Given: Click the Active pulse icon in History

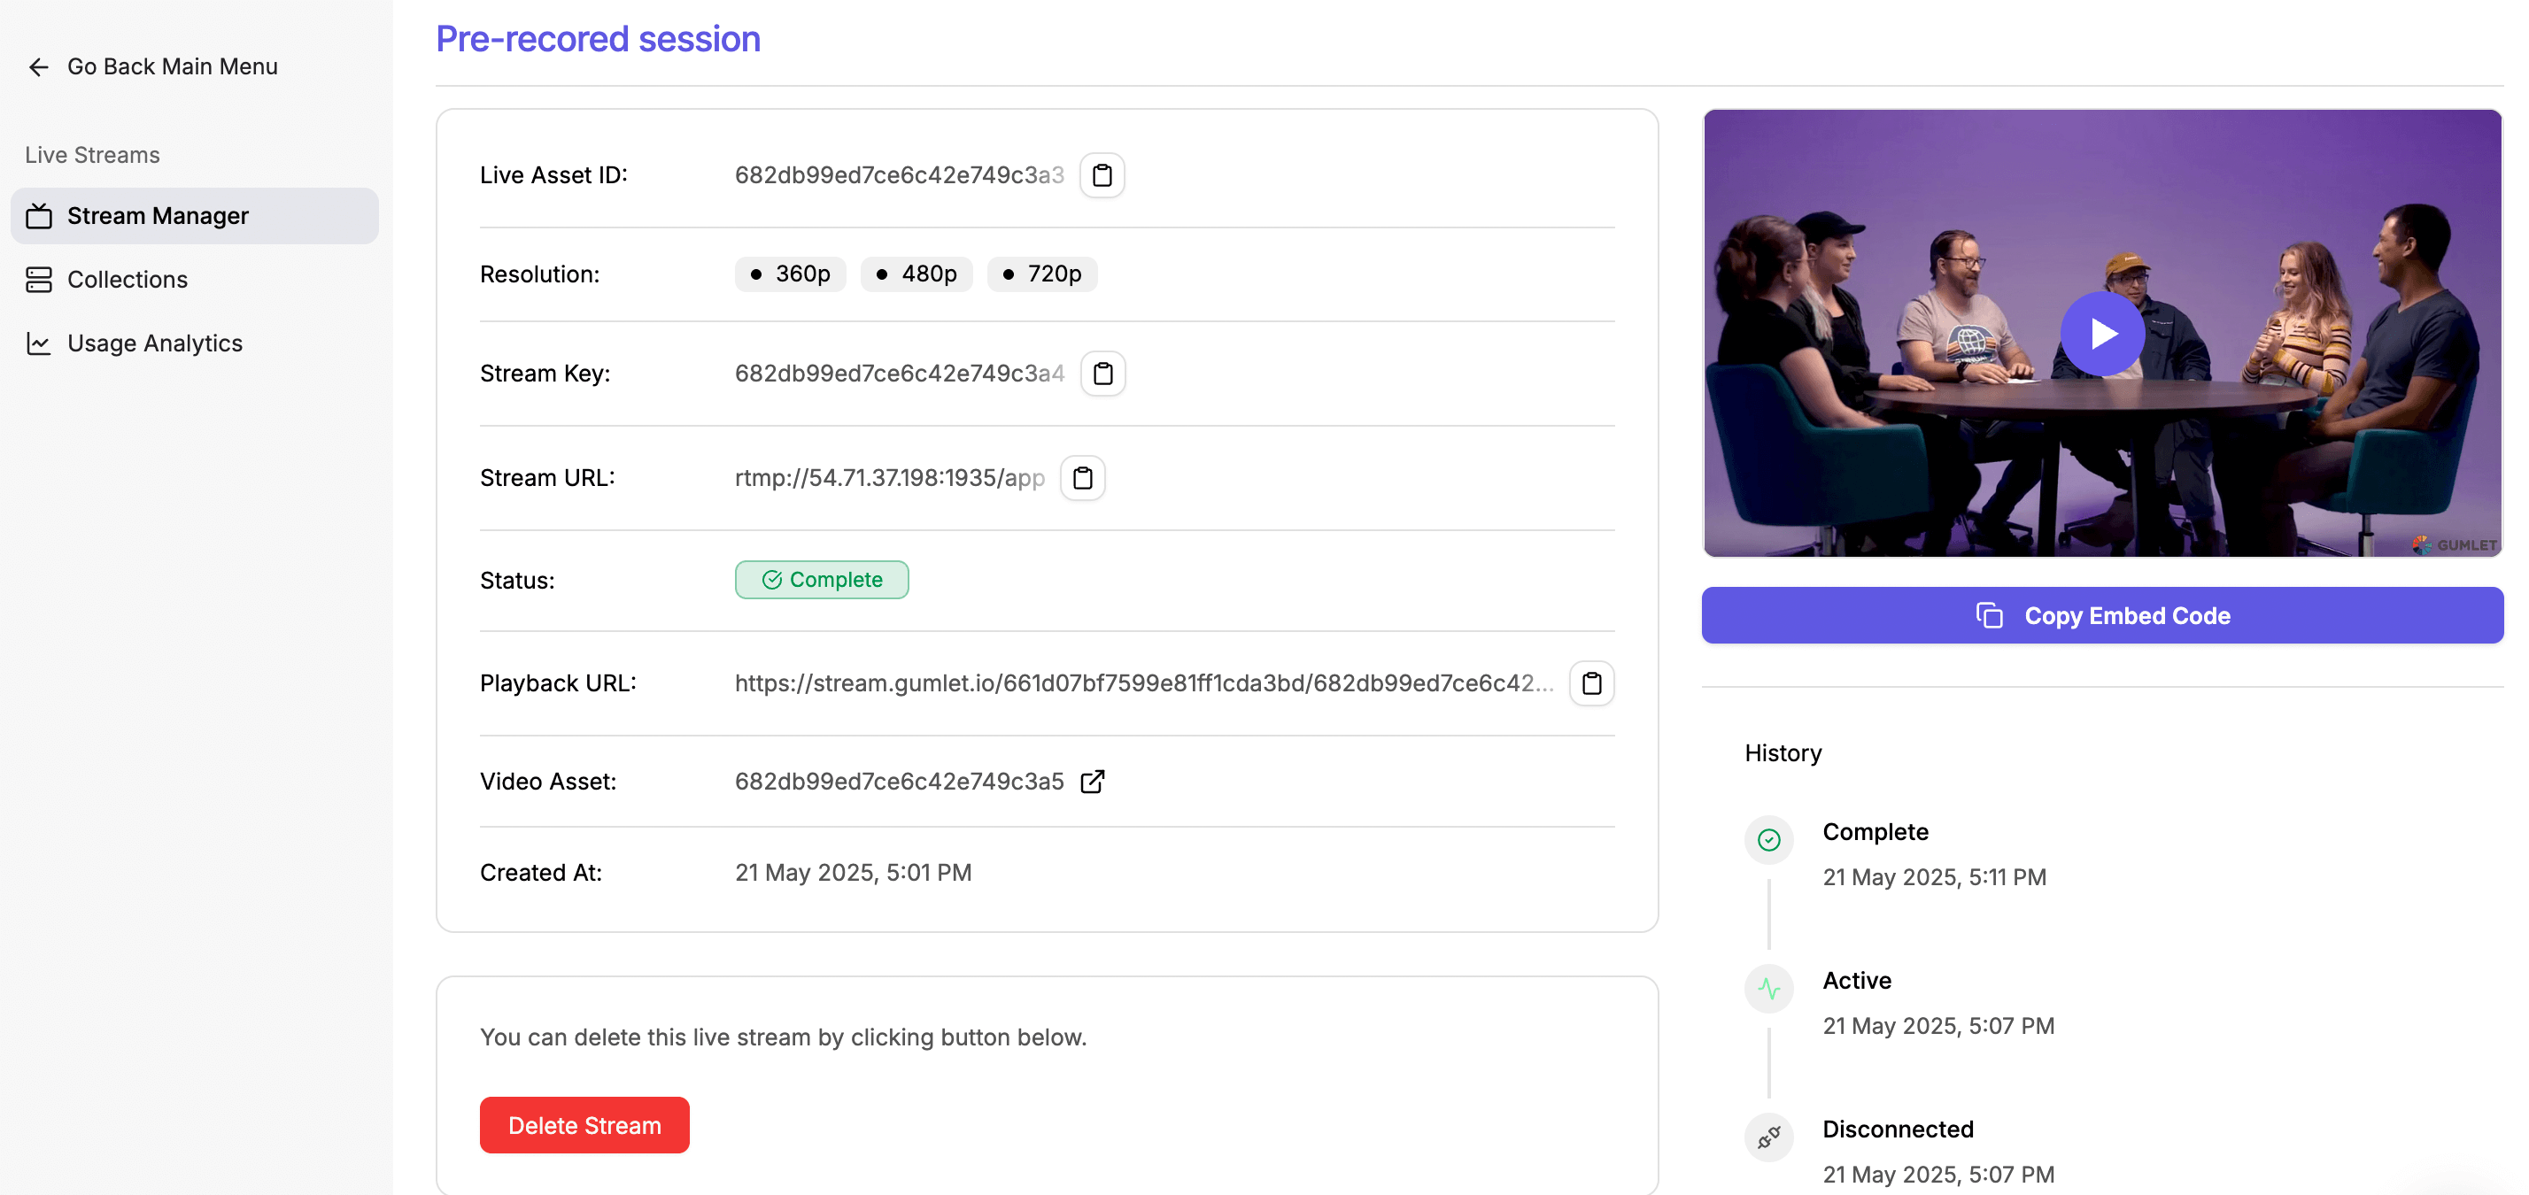Looking at the screenshot, I should (x=1768, y=989).
